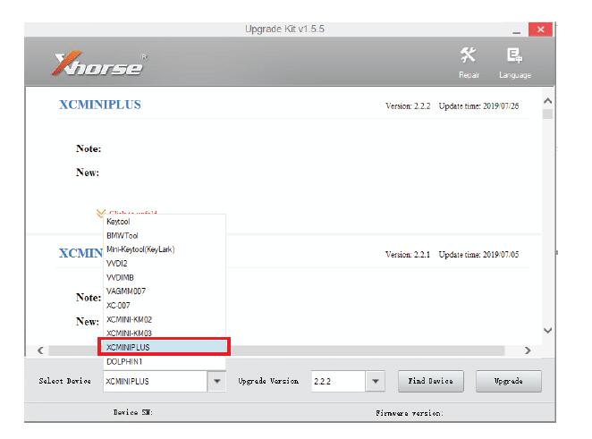Expand notes via unfold chevron icon

(x=100, y=214)
